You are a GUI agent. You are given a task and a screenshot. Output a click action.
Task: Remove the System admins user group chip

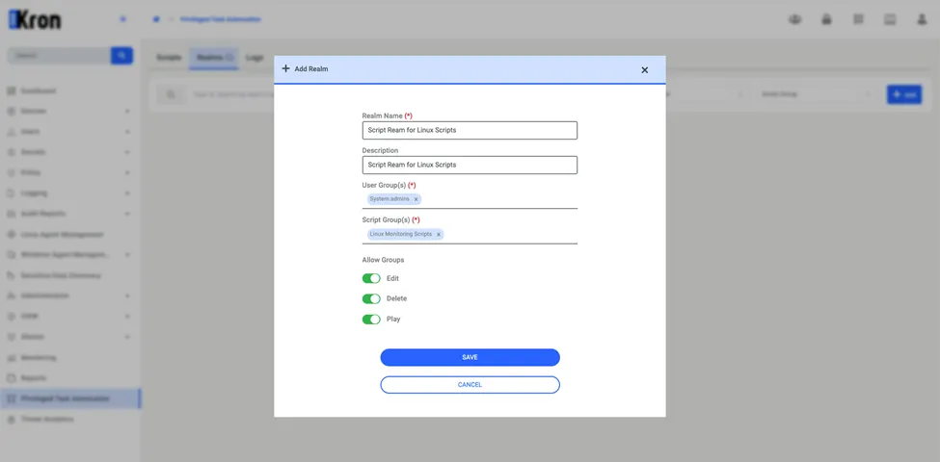416,199
